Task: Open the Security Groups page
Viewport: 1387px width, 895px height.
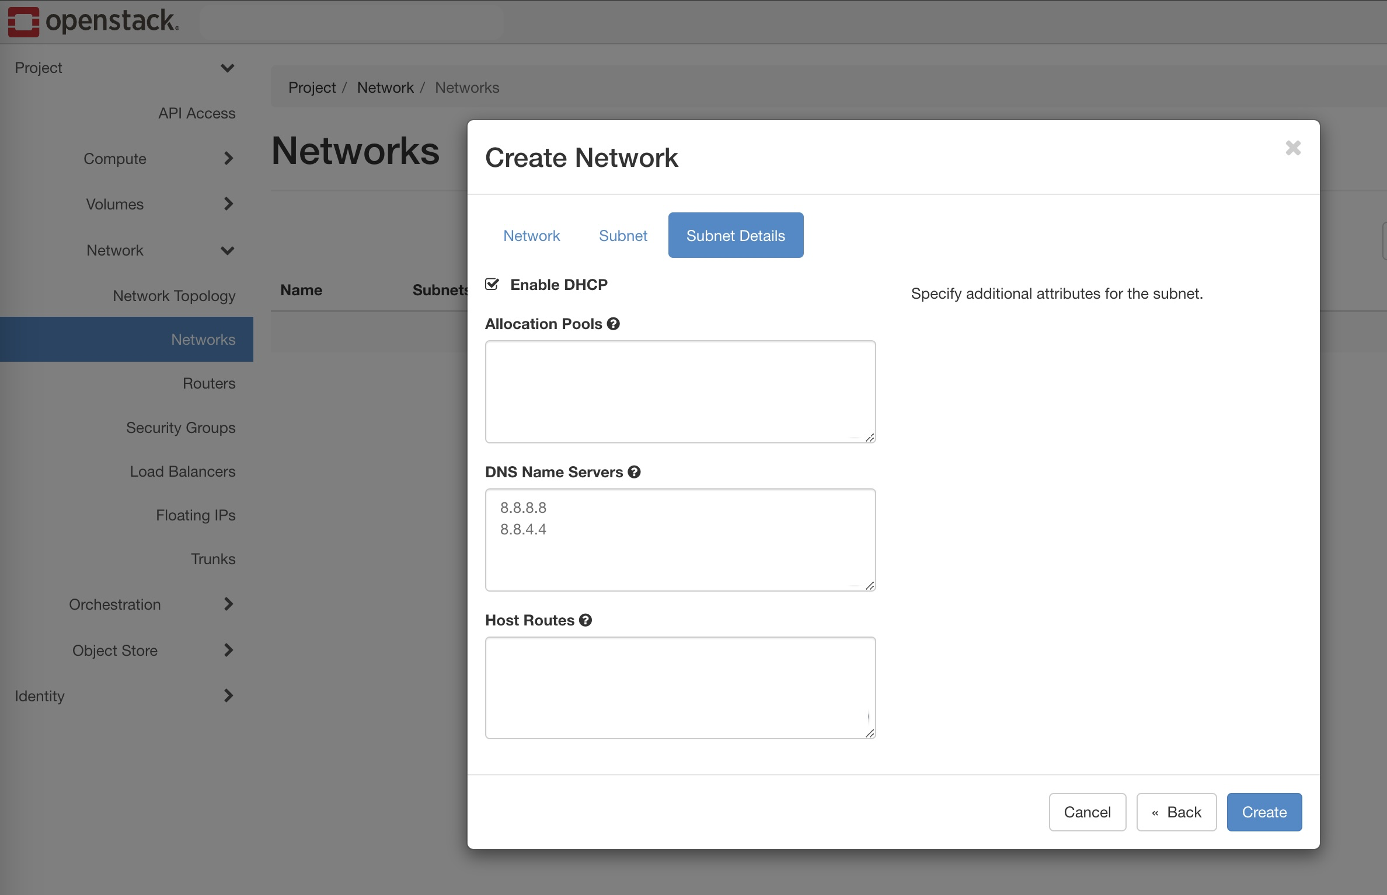Action: (x=181, y=428)
